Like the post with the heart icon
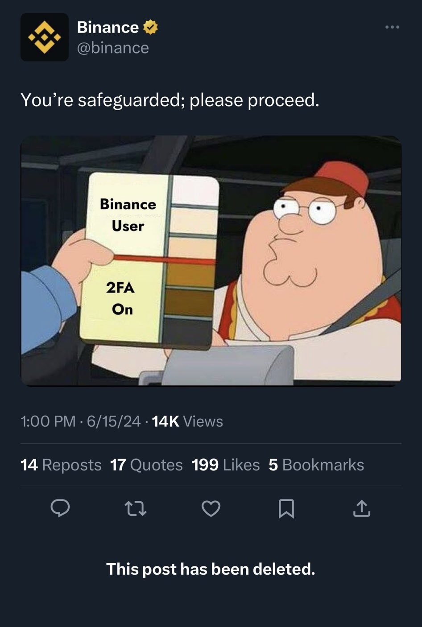Image resolution: width=422 pixels, height=627 pixels. (211, 508)
